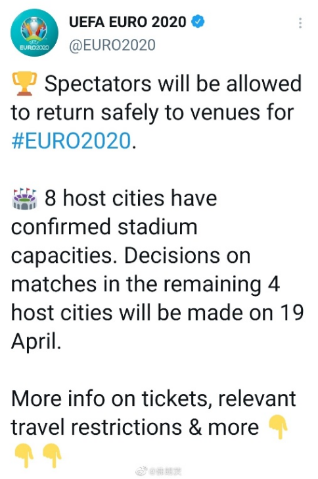
Task: Click the pointing-down emoji after '& more'
Action: [277, 427]
